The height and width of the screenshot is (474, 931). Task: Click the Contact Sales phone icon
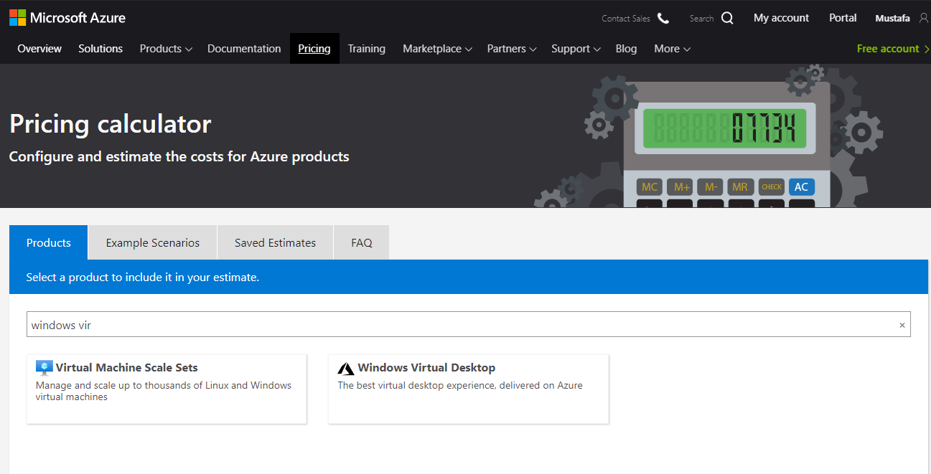(x=663, y=19)
